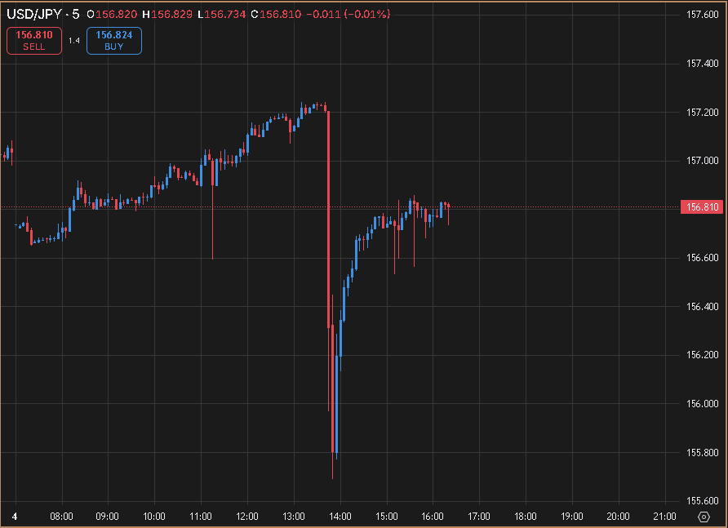This screenshot has width=728, height=528.
Task: Click the 156.000 price axis label
Action: [x=703, y=404]
